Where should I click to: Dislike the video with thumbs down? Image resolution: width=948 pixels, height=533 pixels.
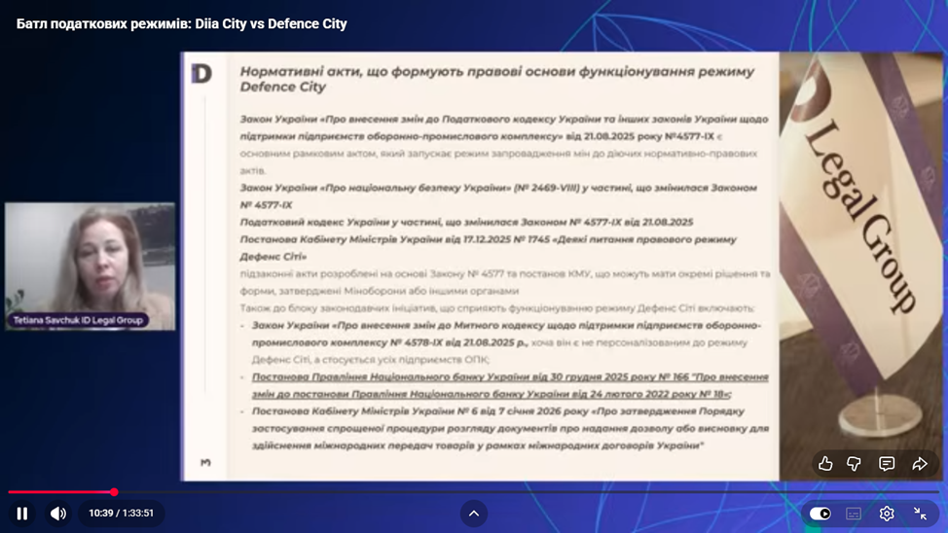coord(855,464)
